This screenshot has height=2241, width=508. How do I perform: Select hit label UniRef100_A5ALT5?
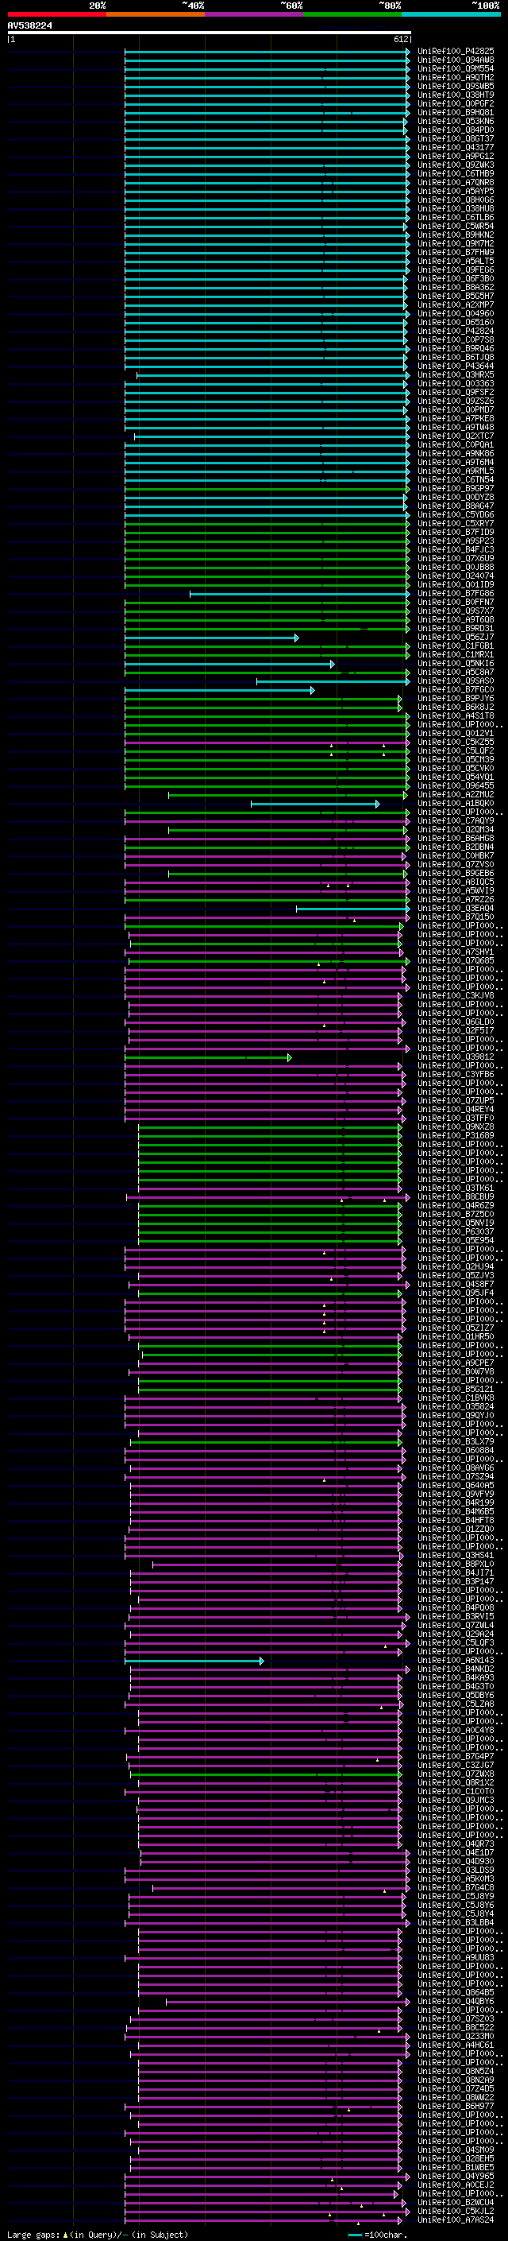(x=456, y=261)
